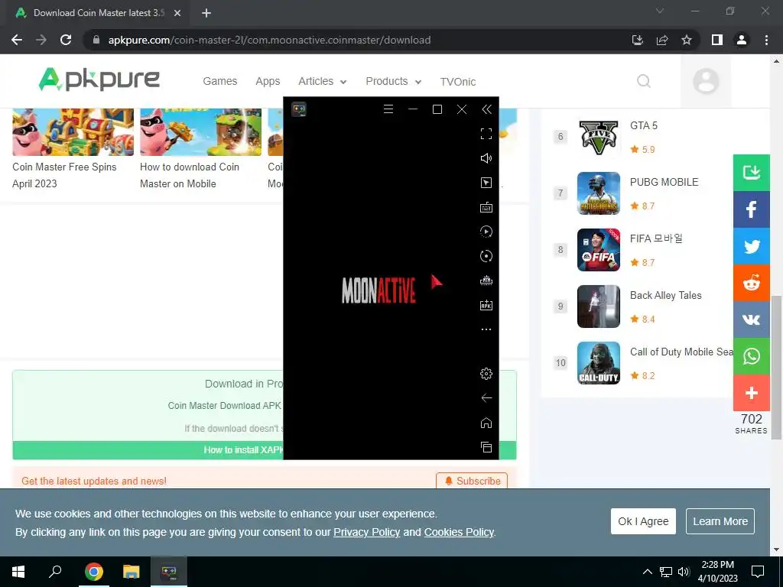Click the page vertical scrollbar thumb
The width and height of the screenshot is (783, 587).
tap(777, 368)
